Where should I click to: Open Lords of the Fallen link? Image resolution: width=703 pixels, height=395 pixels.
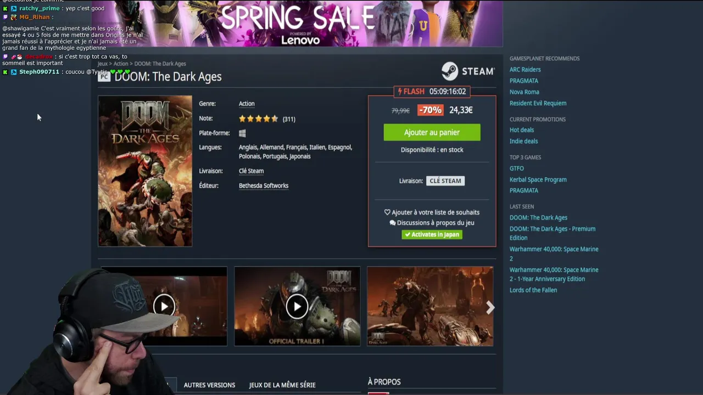coord(533,290)
